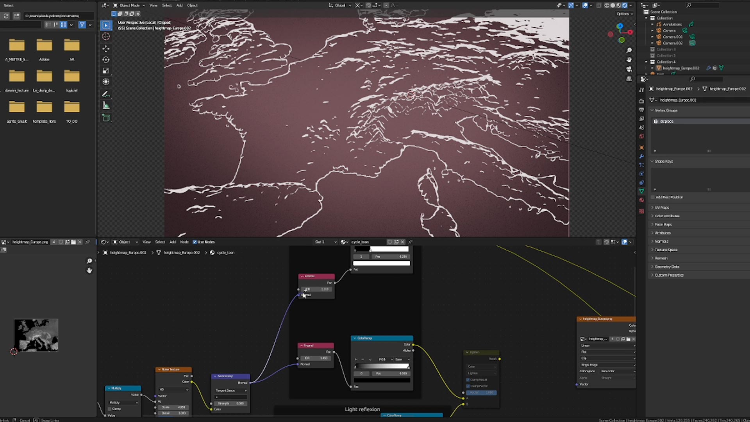Choose the Rotate tool
This screenshot has height=422, width=750.
pyautogui.click(x=106, y=60)
